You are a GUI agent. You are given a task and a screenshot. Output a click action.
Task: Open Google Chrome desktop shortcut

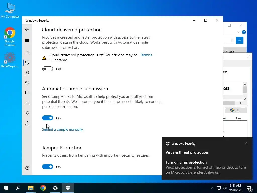pos(10,37)
